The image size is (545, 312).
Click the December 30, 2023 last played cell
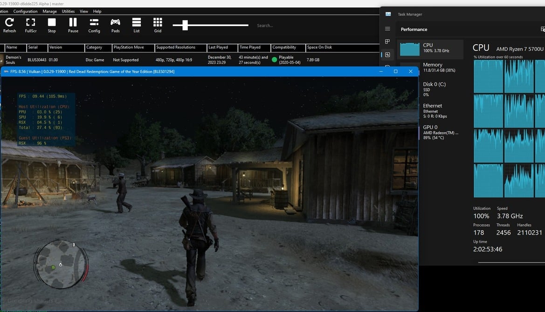219,60
